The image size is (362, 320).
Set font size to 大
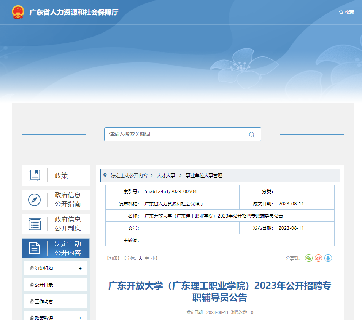[140, 258]
